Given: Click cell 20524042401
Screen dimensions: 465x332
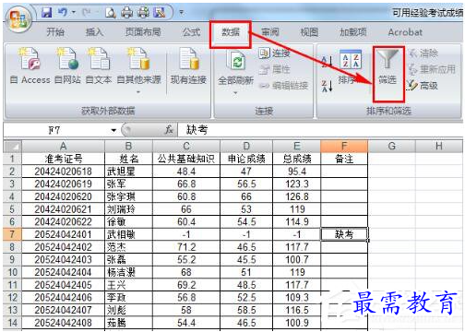Looking at the screenshot, I should coord(63,234).
